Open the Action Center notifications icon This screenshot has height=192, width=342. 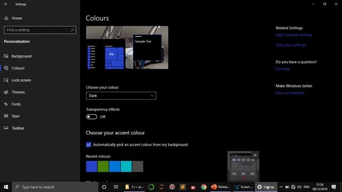click(333, 187)
